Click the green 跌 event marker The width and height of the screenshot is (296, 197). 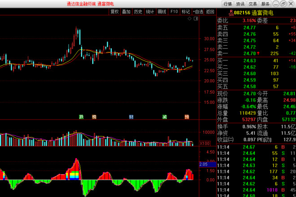pos(81,117)
